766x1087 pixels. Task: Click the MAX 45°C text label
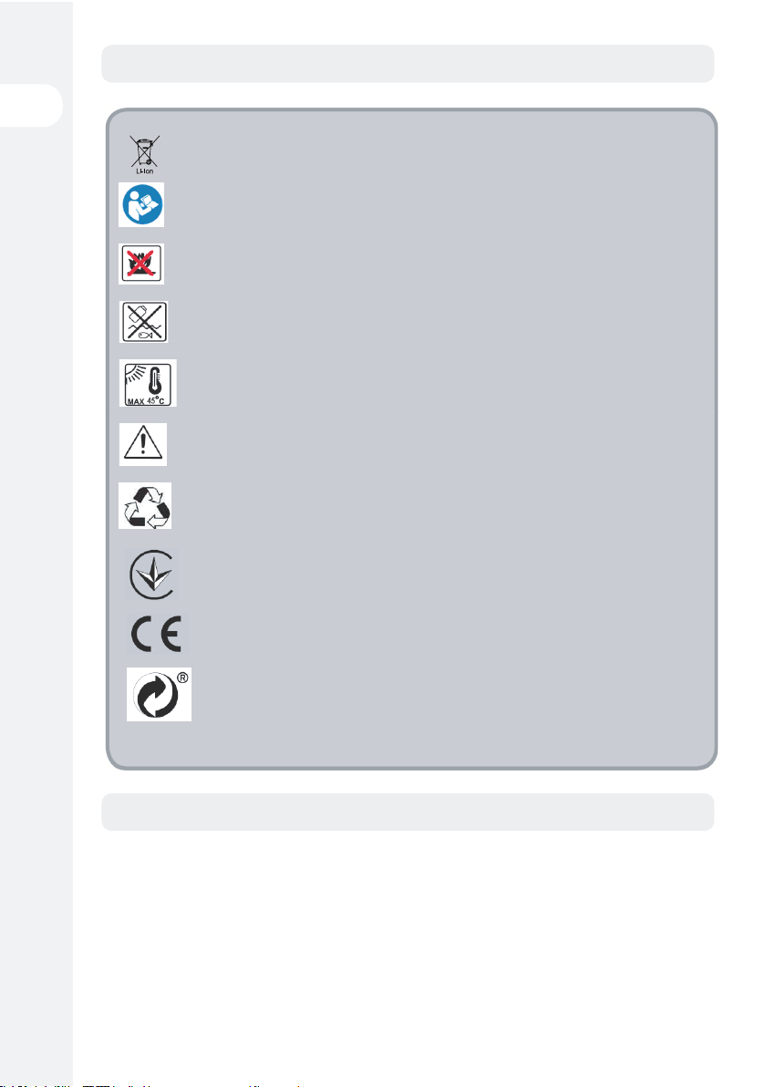pyautogui.click(x=148, y=400)
